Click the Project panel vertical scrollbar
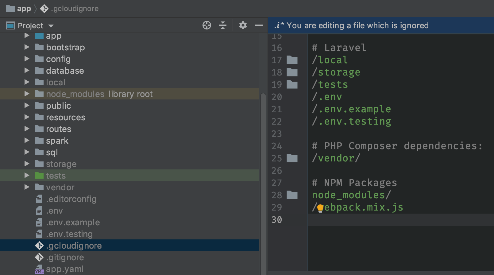The height and width of the screenshot is (275, 494). [x=263, y=184]
